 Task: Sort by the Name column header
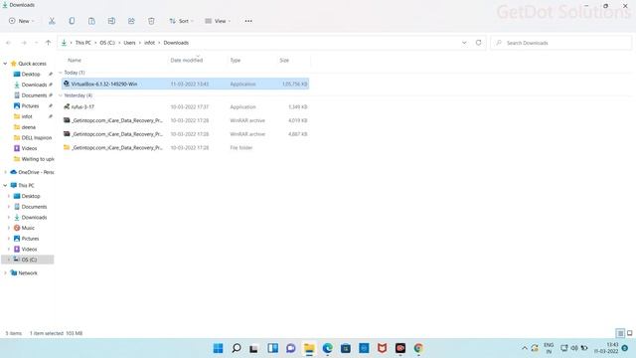[x=75, y=60]
